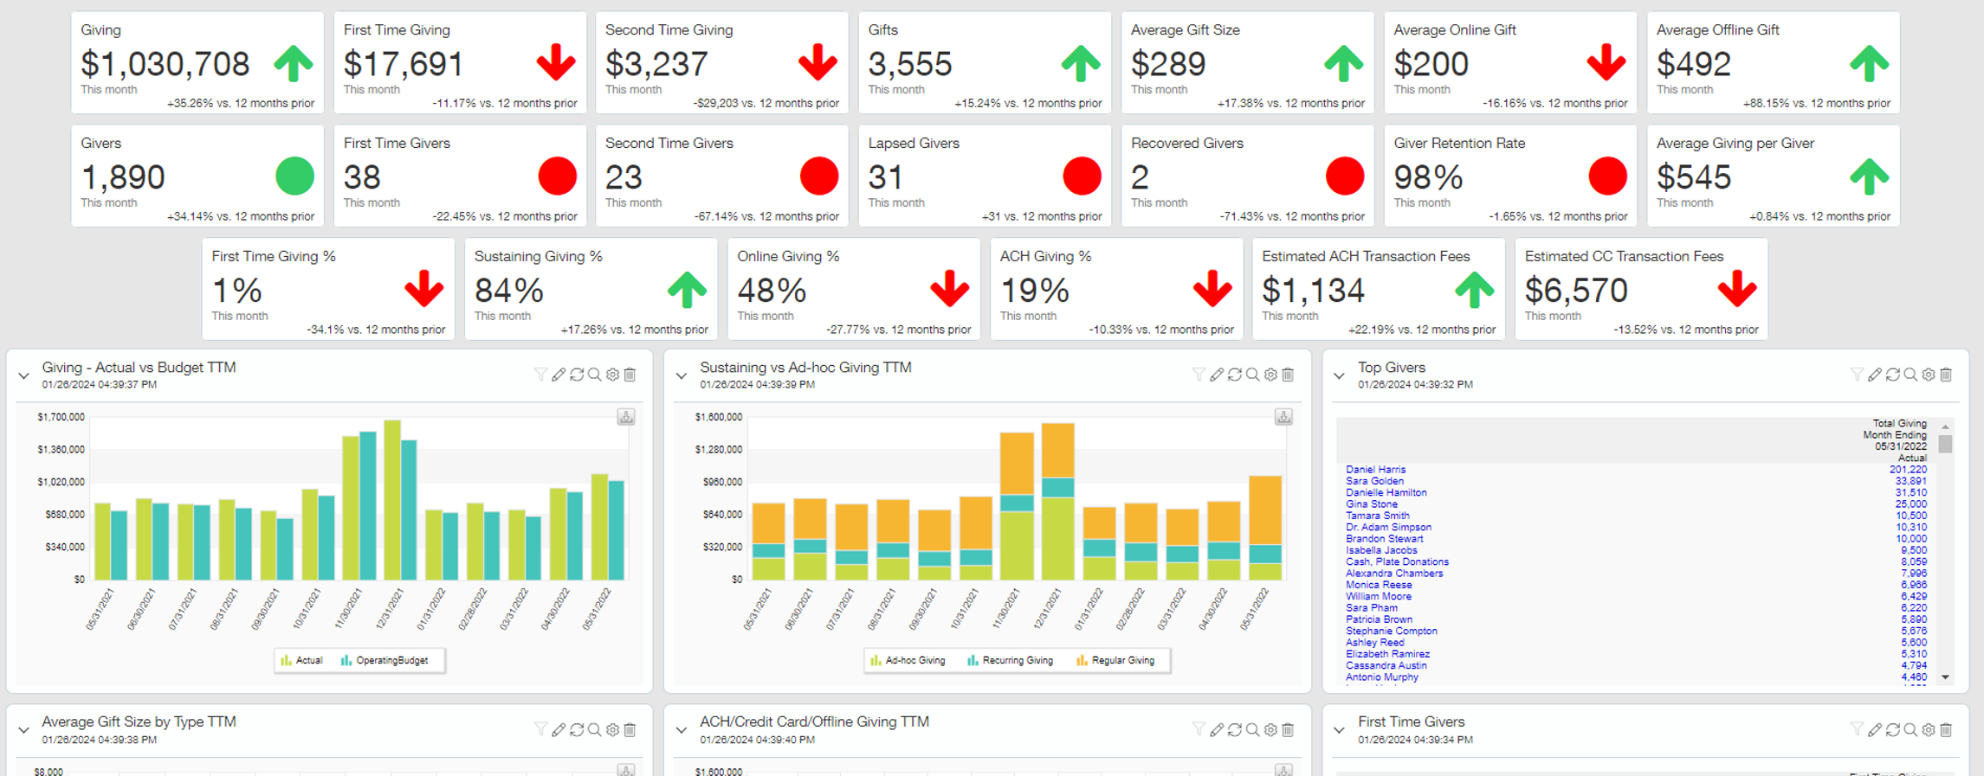Download the Giving - Actual vs Budget chart
The width and height of the screenshot is (1984, 776).
[x=625, y=417]
